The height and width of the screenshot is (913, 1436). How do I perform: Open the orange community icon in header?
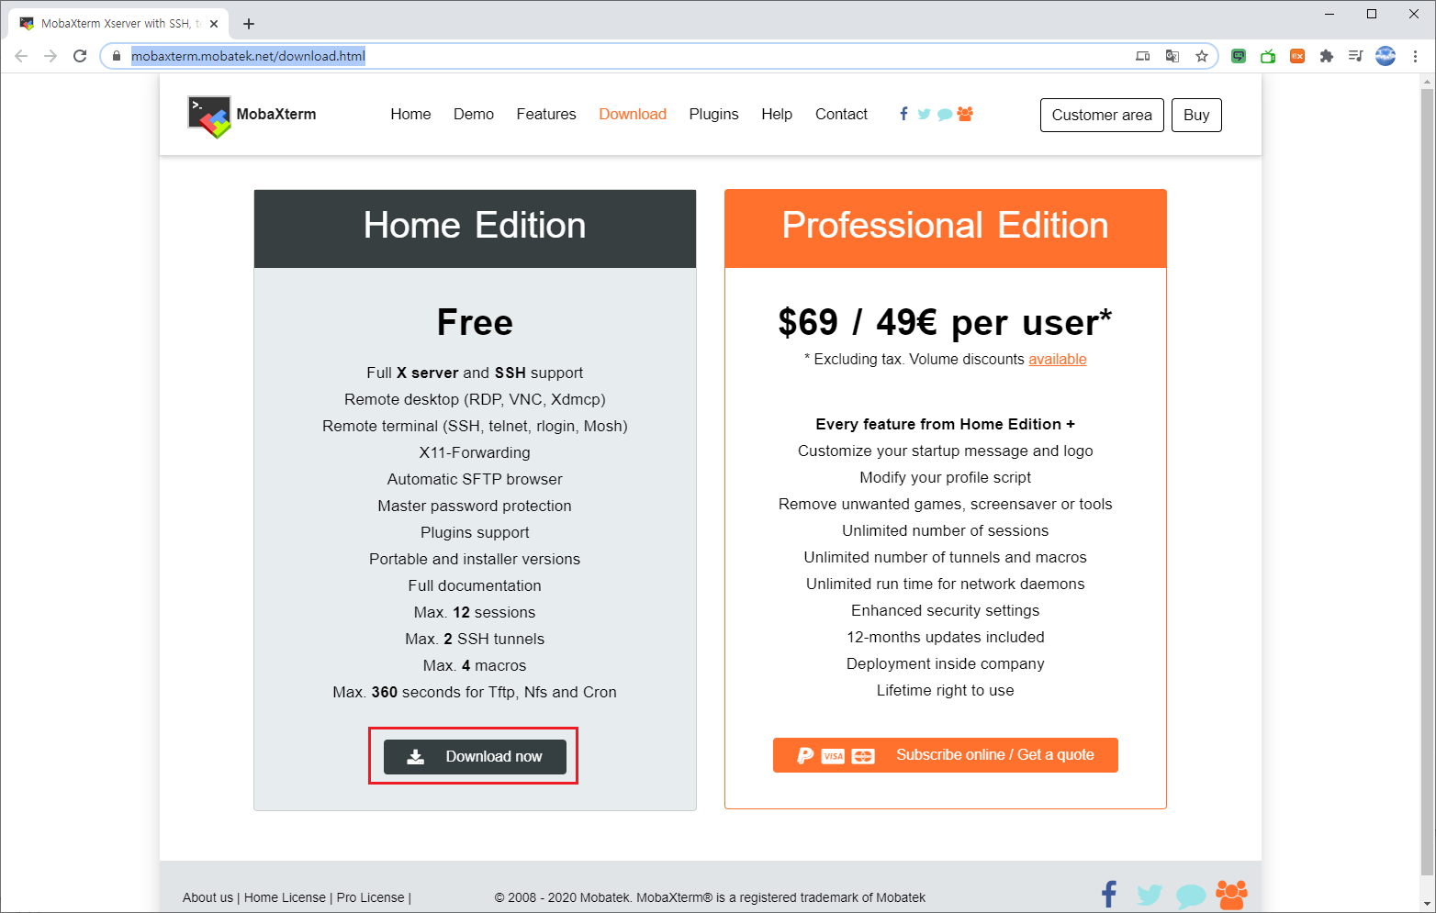[965, 114]
